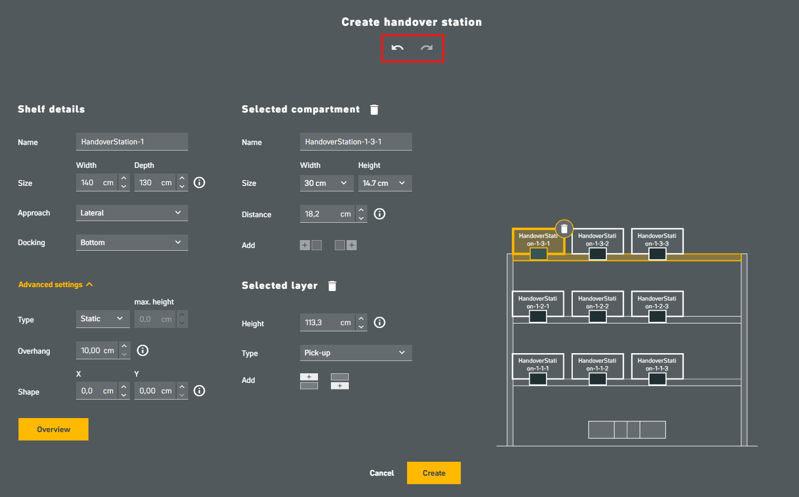Select compartment HandoverStation-1-1-1 in diagram
This screenshot has width=799, height=497.
point(538,366)
